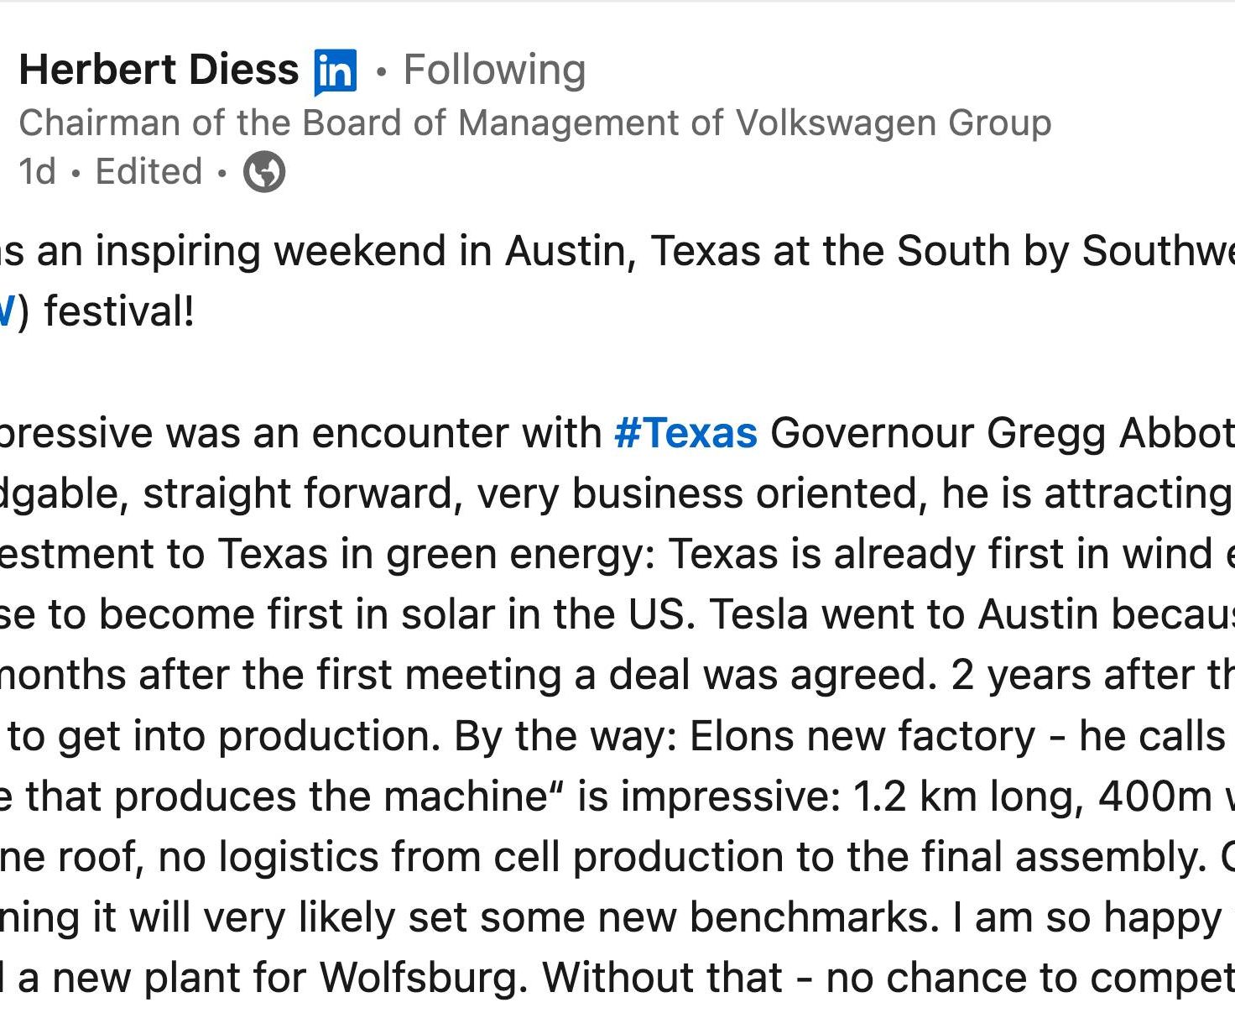Click the Edited label on the post
This screenshot has height=1013, width=1235.
pyautogui.click(x=149, y=172)
